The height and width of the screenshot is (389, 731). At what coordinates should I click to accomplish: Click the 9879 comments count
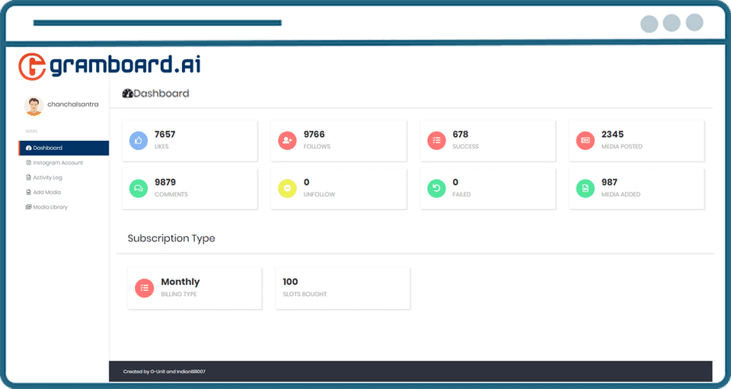(x=165, y=182)
